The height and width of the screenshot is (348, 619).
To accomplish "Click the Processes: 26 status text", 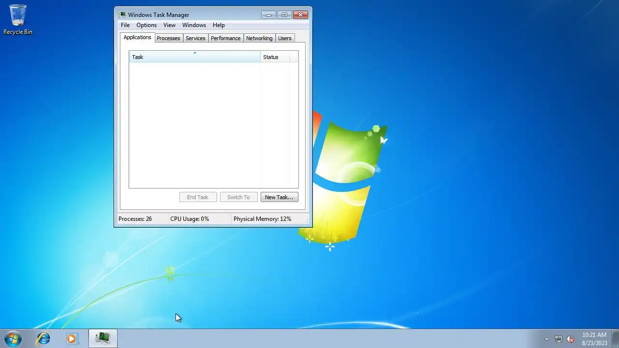I will point(135,219).
